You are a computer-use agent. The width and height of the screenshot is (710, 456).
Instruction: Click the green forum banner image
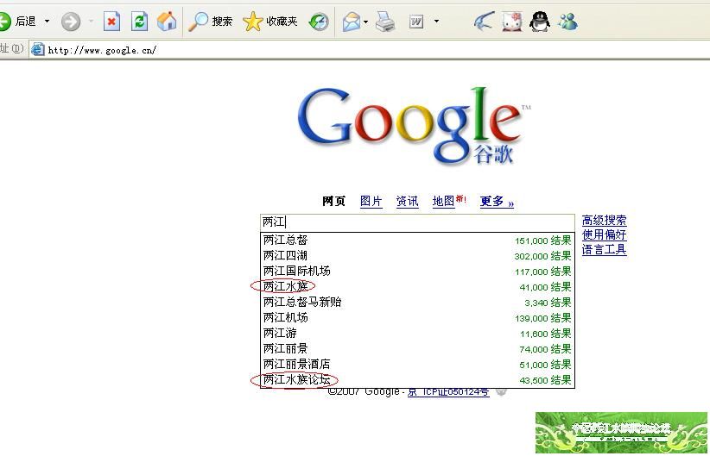pos(621,433)
